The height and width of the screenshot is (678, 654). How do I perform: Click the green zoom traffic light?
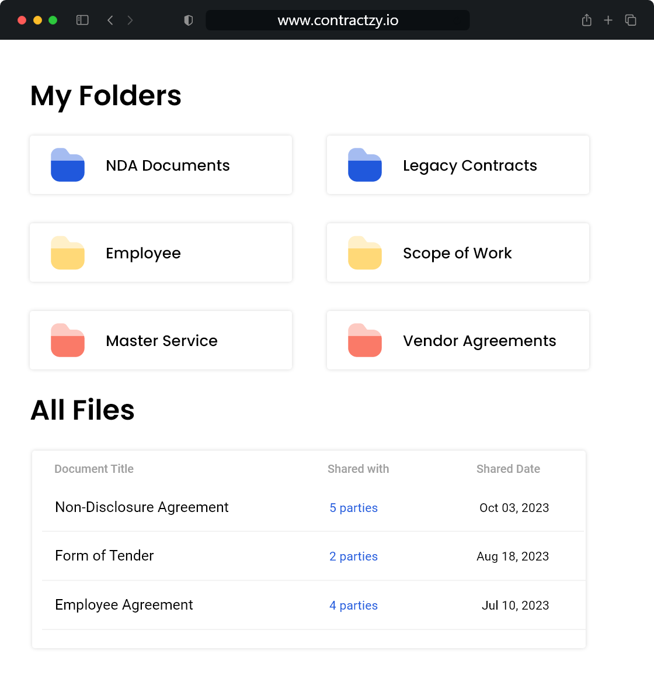click(x=53, y=19)
